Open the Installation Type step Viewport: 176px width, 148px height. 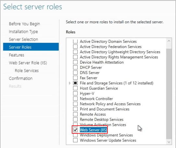pyautogui.click(x=23, y=32)
